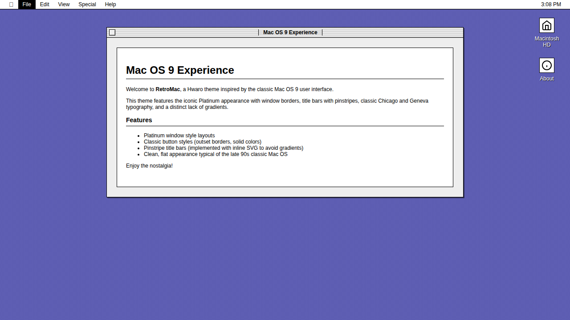
Task: Click the large Mac OS 9 Experience heading
Action: tap(180, 70)
